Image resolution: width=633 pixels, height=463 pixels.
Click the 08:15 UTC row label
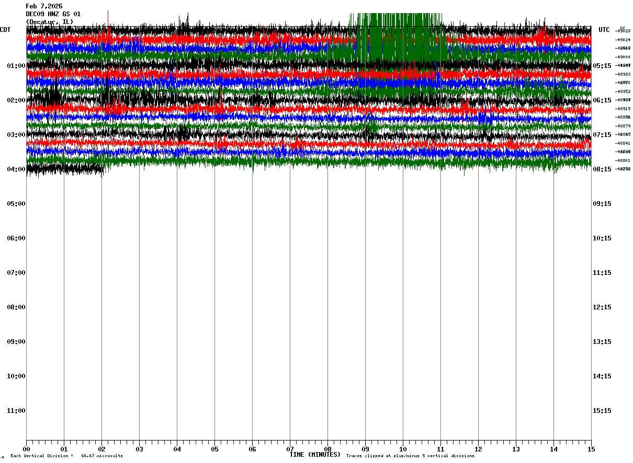click(602, 169)
